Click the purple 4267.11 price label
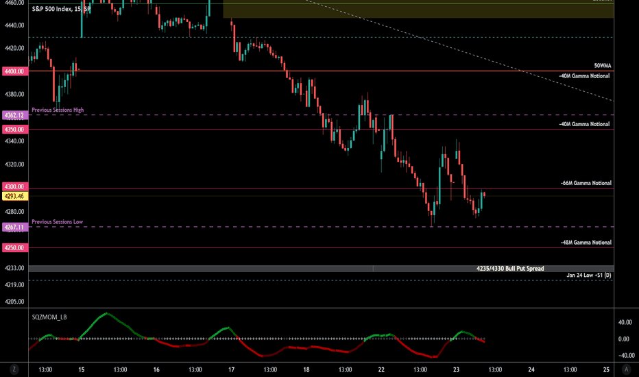 (x=15, y=228)
